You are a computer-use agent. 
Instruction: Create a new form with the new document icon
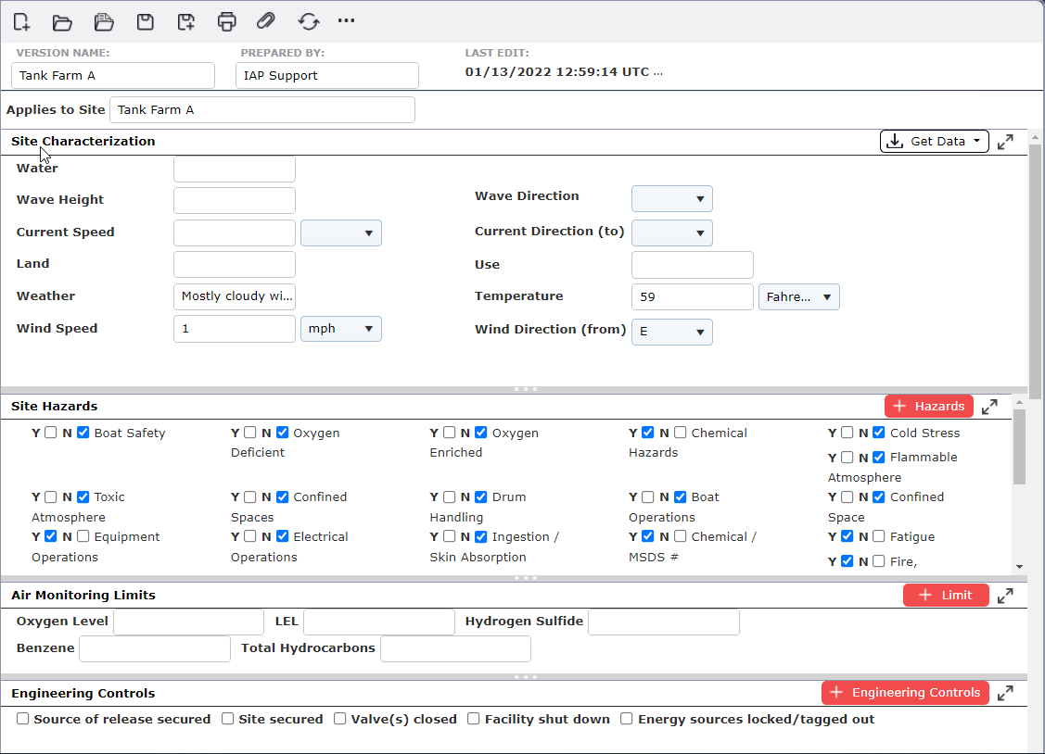click(21, 21)
